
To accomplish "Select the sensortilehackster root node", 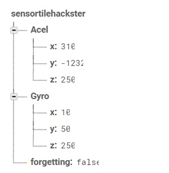I will coord(48,14).
